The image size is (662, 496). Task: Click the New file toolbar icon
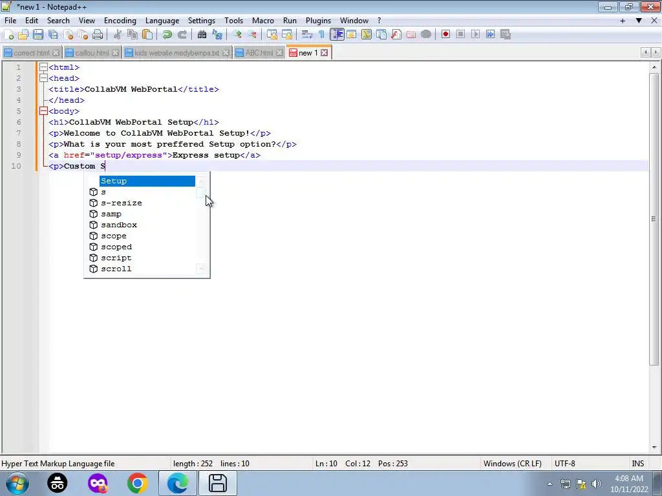point(8,35)
